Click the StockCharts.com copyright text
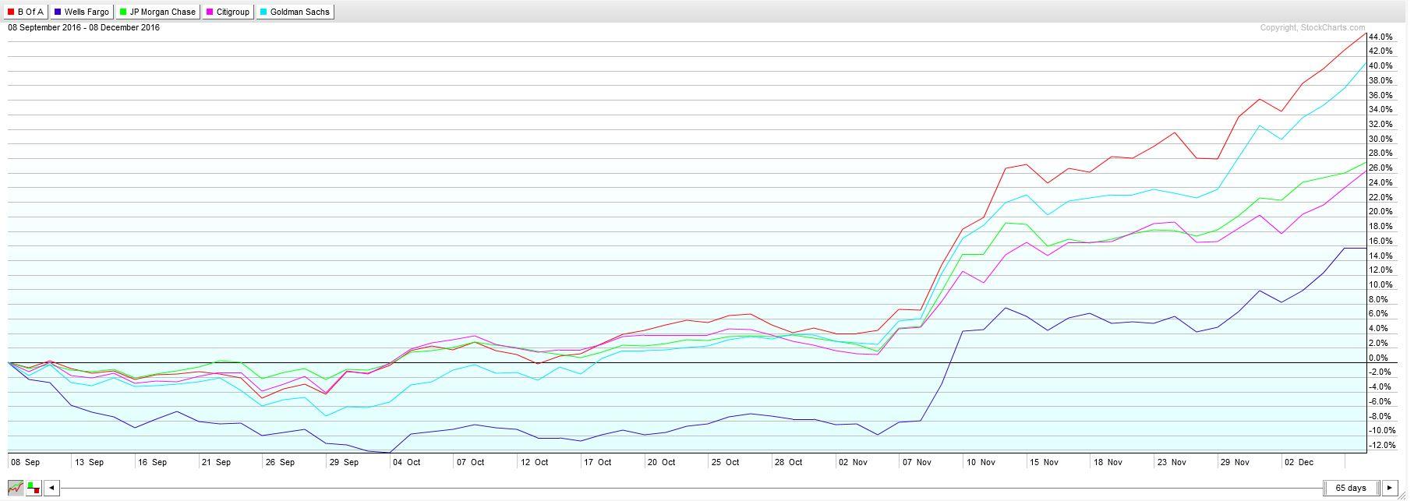This screenshot has height=501, width=1414. coord(1313,28)
